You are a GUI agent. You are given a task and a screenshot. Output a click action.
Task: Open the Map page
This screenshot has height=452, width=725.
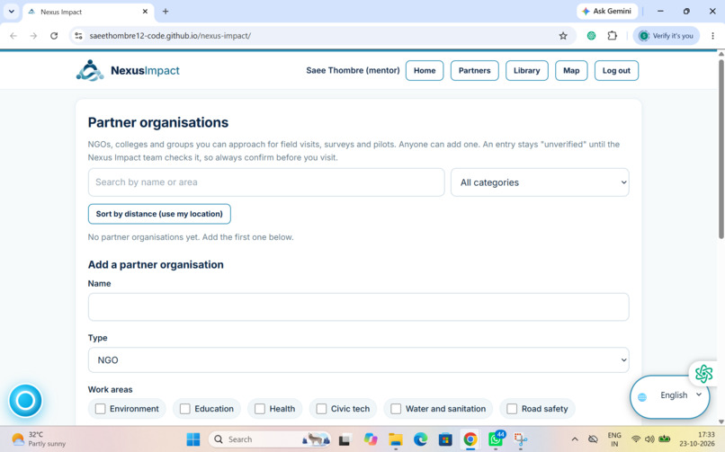point(571,71)
